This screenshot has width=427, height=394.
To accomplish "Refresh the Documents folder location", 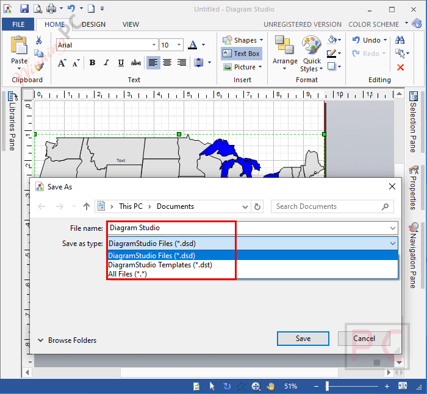I will point(257,206).
